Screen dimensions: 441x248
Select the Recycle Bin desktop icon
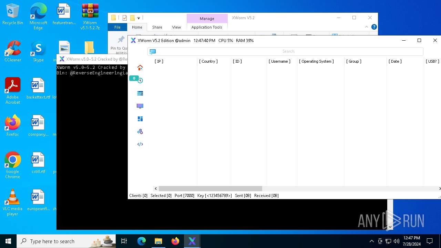(13, 14)
